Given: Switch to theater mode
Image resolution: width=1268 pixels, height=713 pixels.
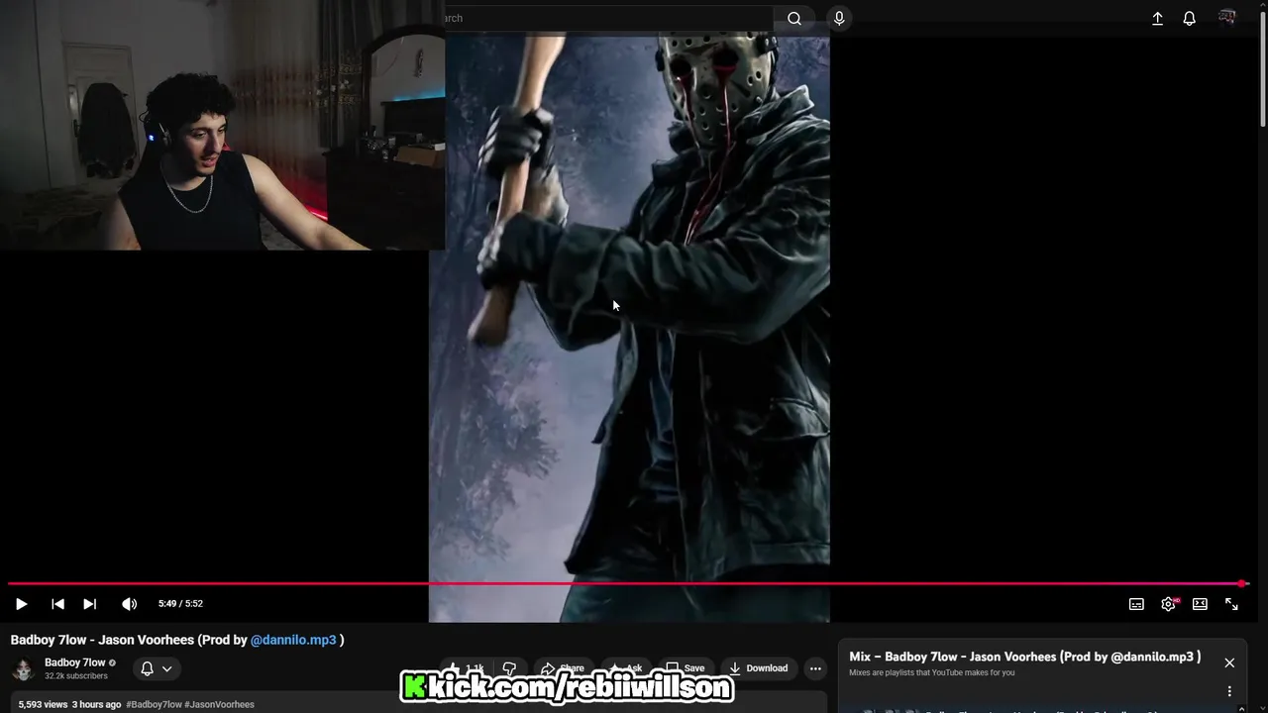Looking at the screenshot, I should click(1200, 604).
